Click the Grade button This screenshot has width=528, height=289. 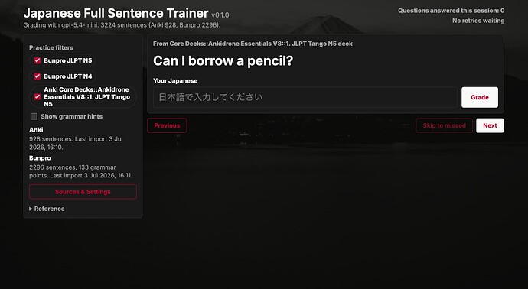480,97
